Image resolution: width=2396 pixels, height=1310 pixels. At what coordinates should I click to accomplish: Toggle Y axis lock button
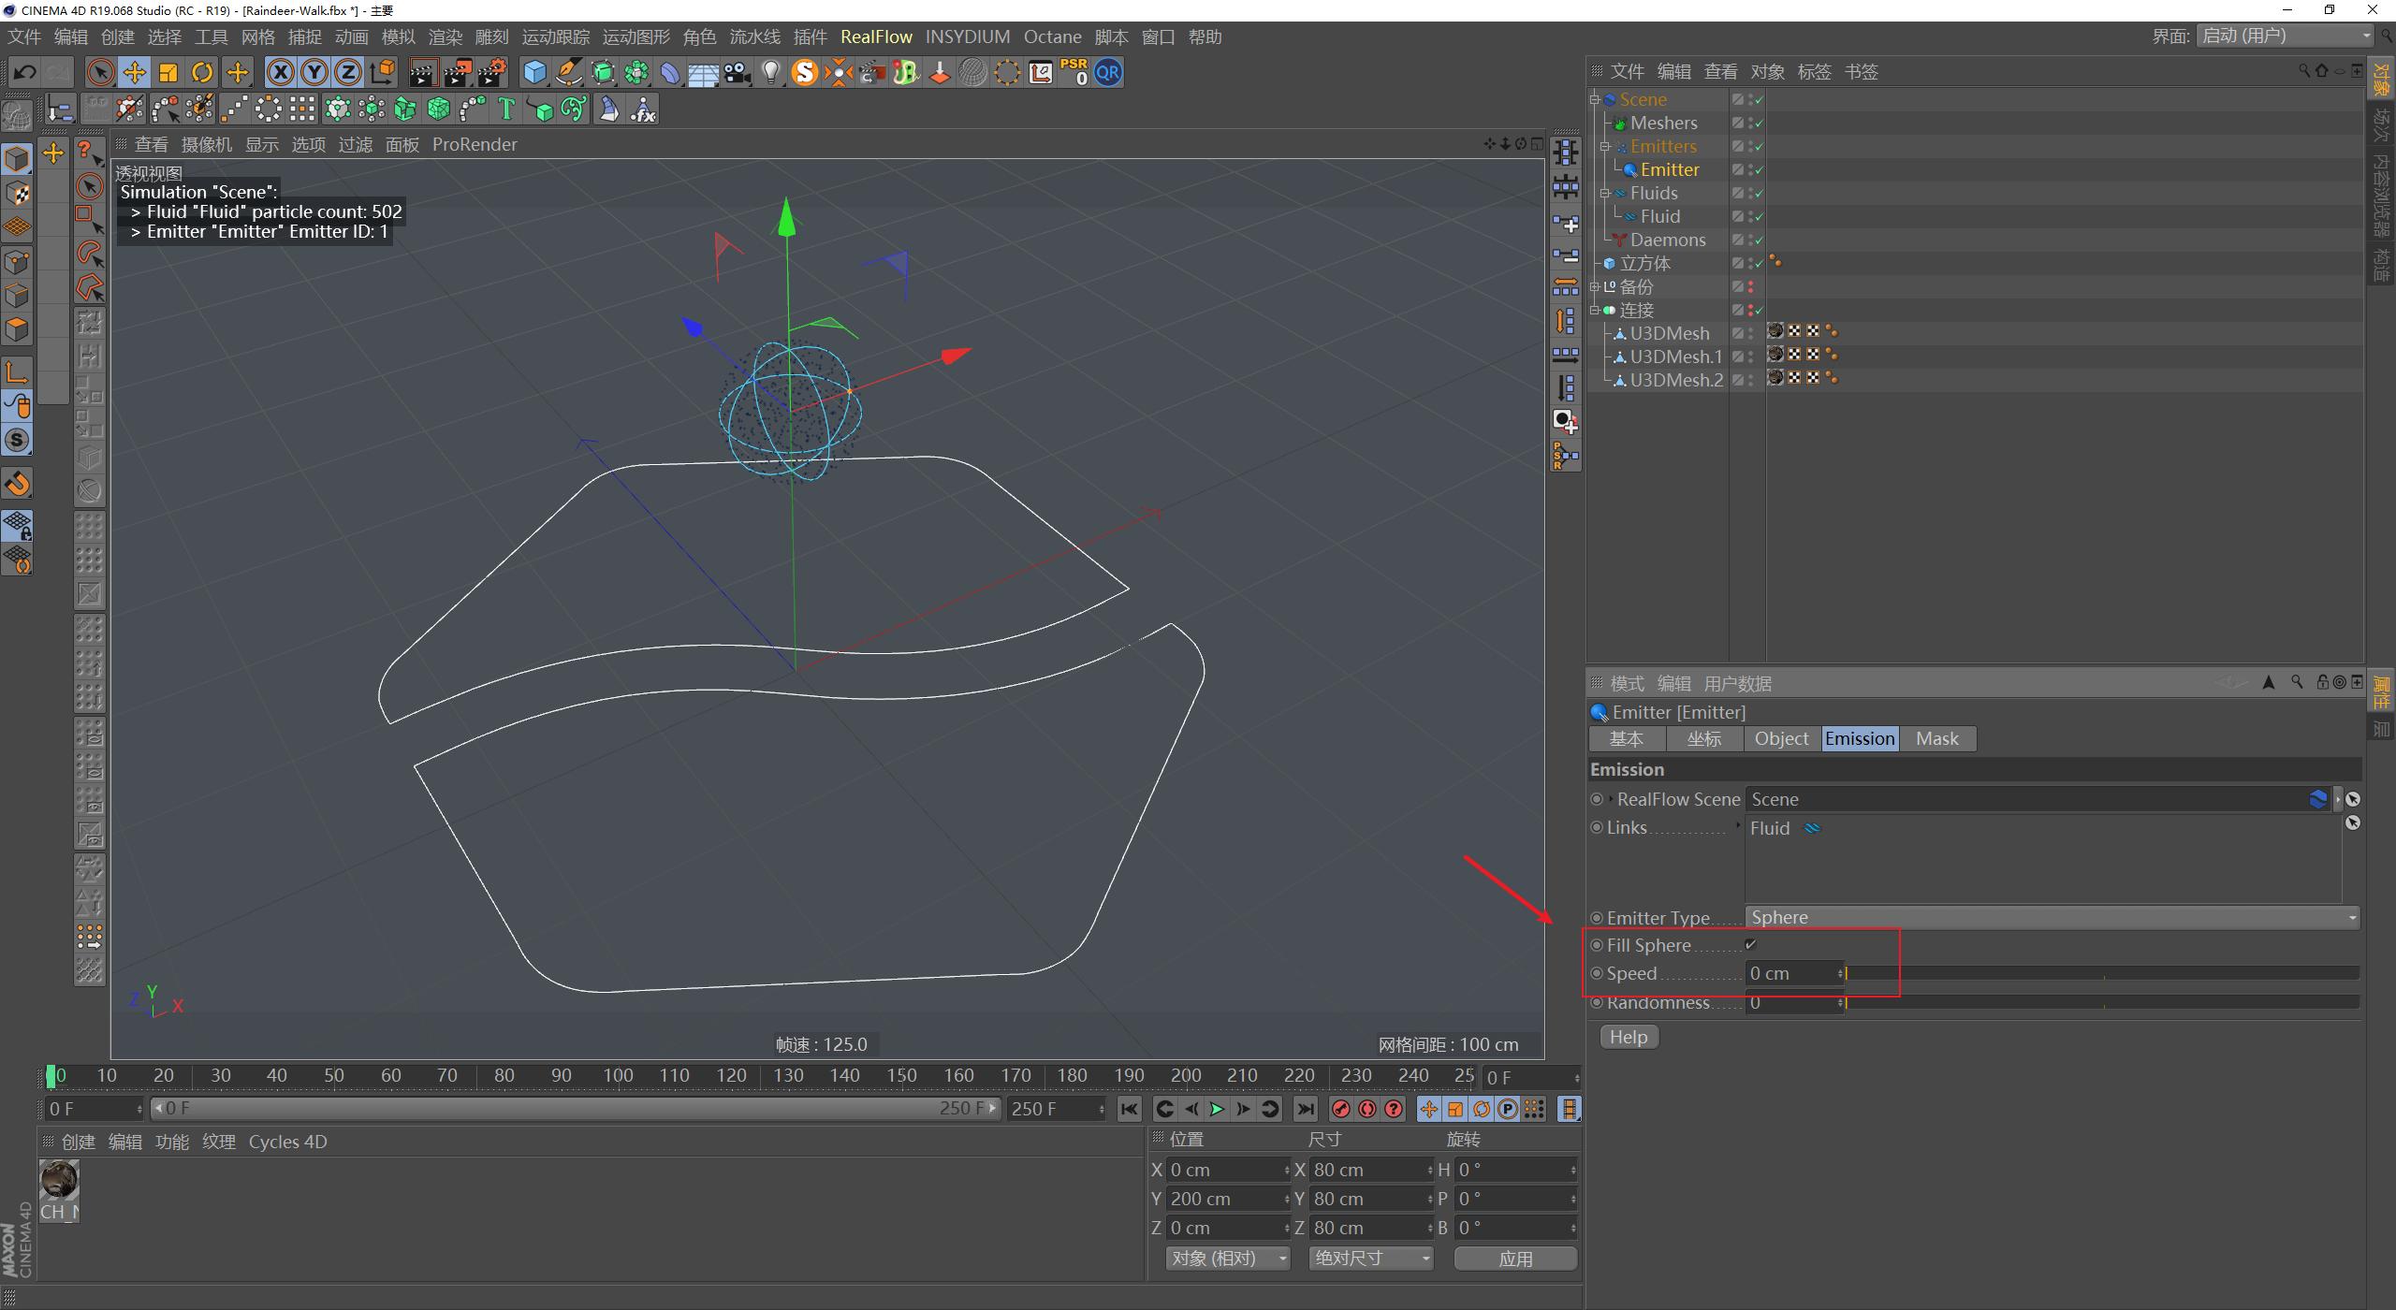coord(314,72)
